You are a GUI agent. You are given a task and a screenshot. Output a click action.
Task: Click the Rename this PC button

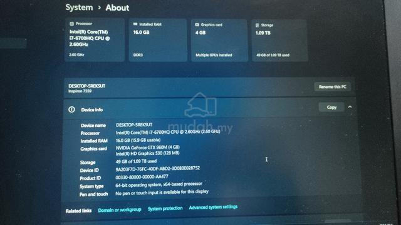click(x=332, y=87)
